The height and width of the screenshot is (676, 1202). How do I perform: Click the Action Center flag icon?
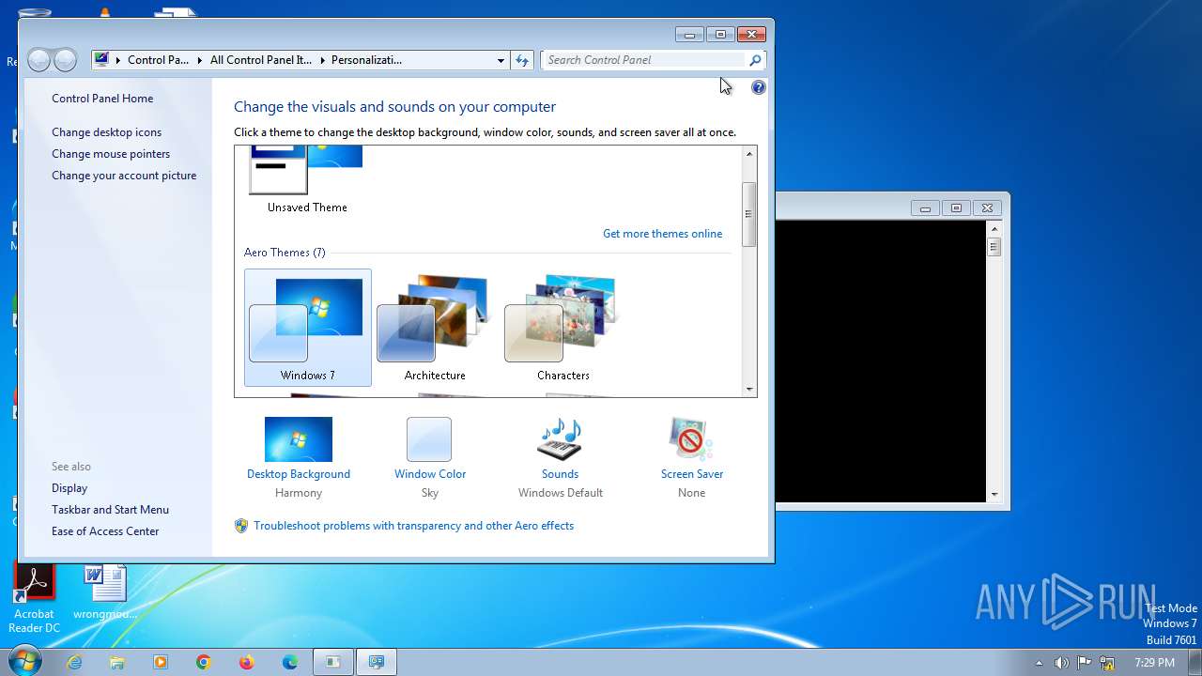coord(1085,663)
